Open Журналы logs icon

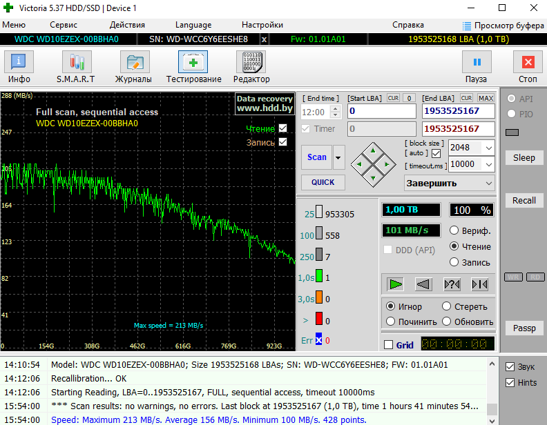point(133,63)
